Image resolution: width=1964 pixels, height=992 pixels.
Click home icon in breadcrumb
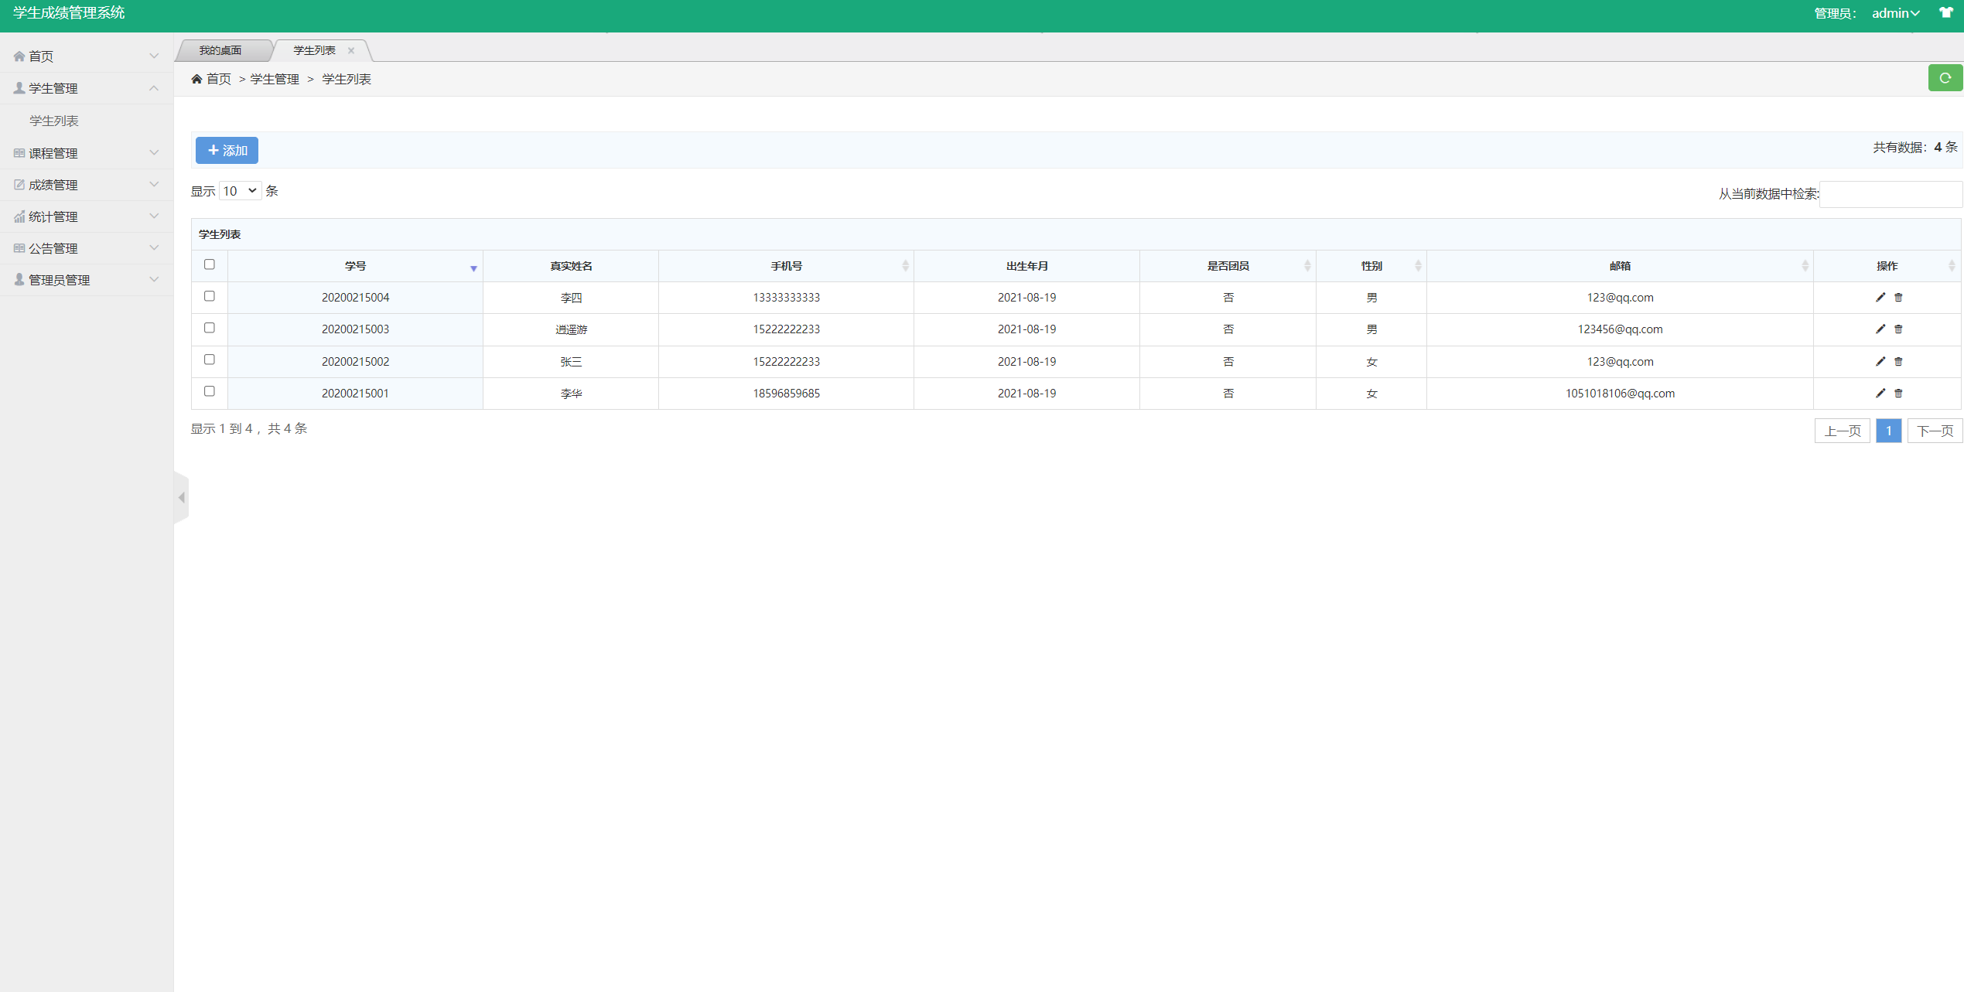click(x=196, y=79)
